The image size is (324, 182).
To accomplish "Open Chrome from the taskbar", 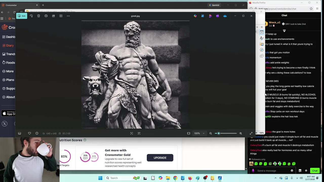I will coord(175,178).
